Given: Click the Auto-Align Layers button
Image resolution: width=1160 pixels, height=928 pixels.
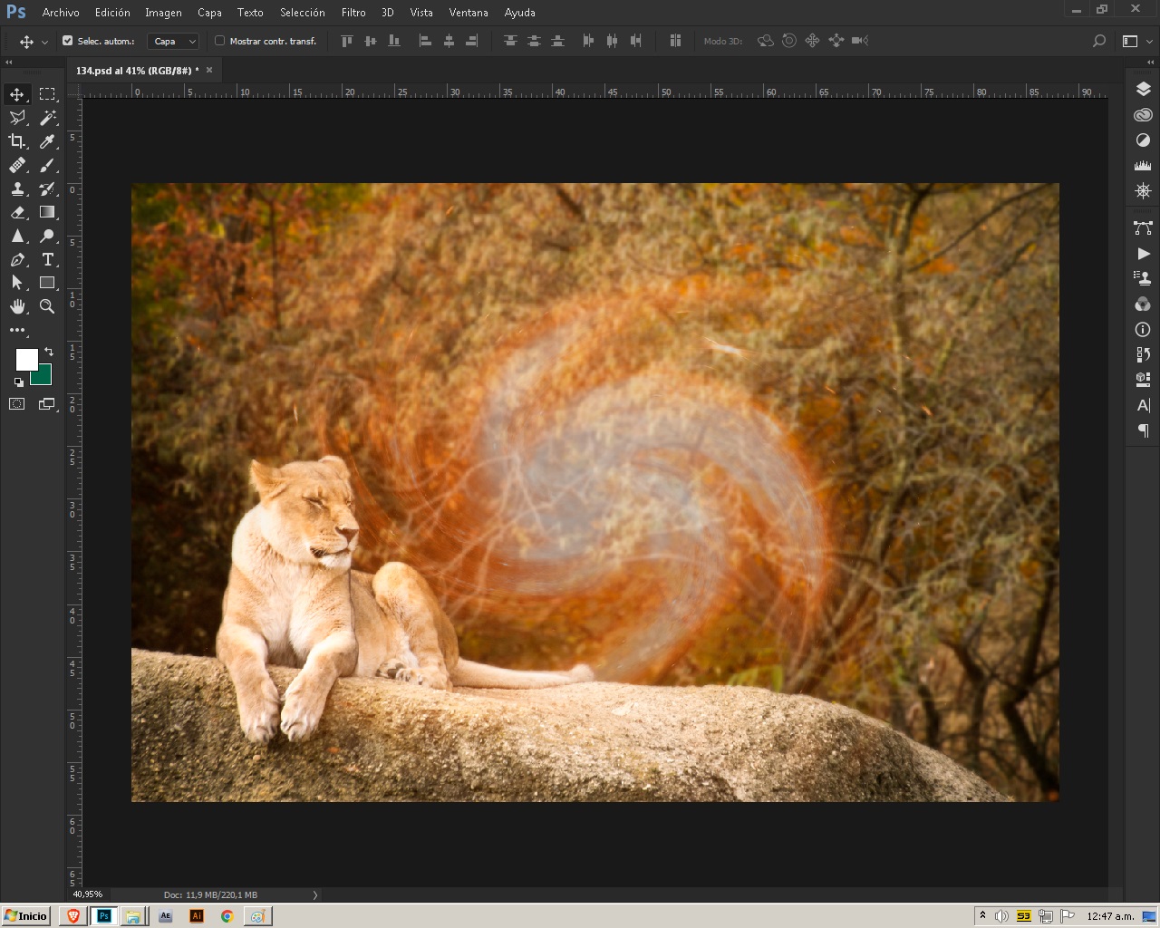Looking at the screenshot, I should 675,41.
